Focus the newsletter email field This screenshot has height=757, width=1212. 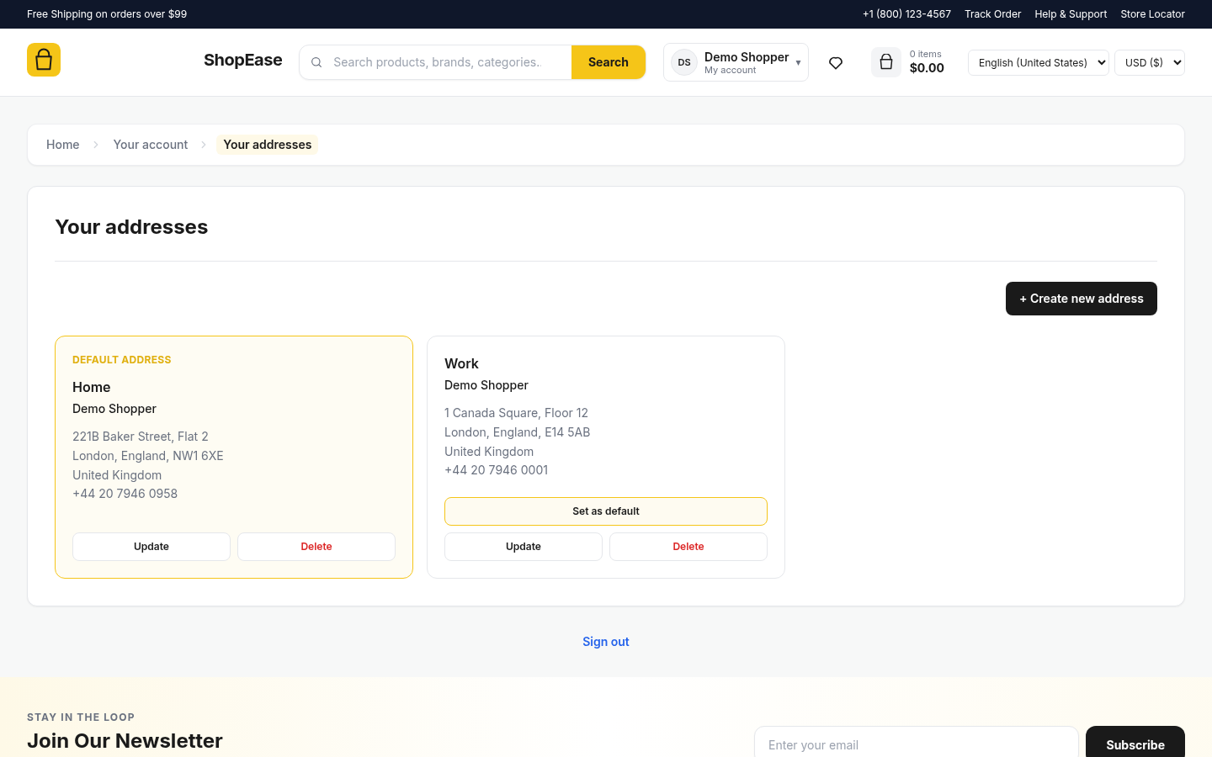coord(917,744)
